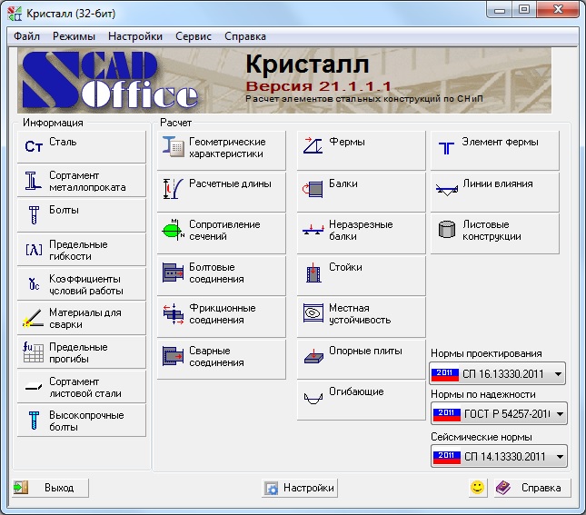Open the Стойки column icon
The width and height of the screenshot is (586, 515).
313,272
